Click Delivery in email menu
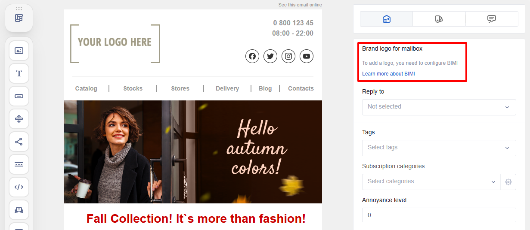 [227, 88]
